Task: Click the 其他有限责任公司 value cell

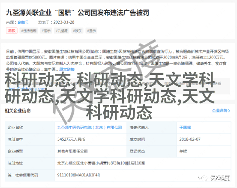Action: (x=90, y=151)
